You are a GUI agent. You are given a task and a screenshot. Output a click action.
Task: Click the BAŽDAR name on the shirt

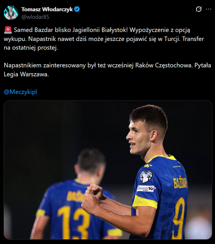coord(180,182)
